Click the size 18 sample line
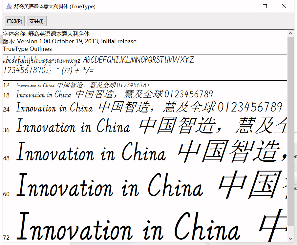 pyautogui.click(x=115, y=94)
